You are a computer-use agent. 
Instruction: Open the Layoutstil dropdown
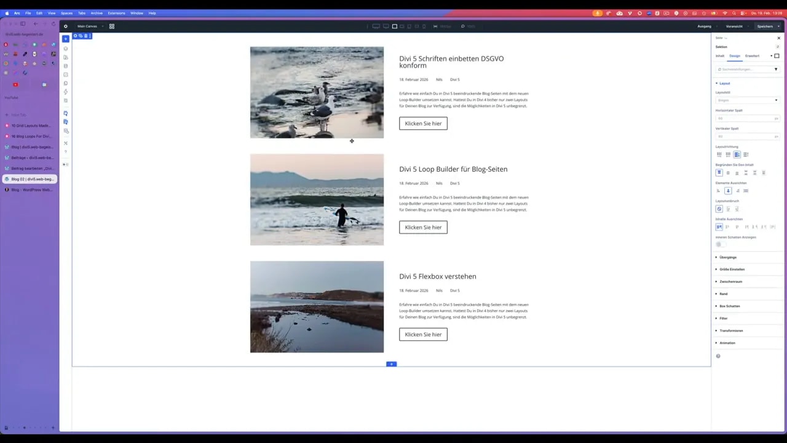[x=747, y=100]
